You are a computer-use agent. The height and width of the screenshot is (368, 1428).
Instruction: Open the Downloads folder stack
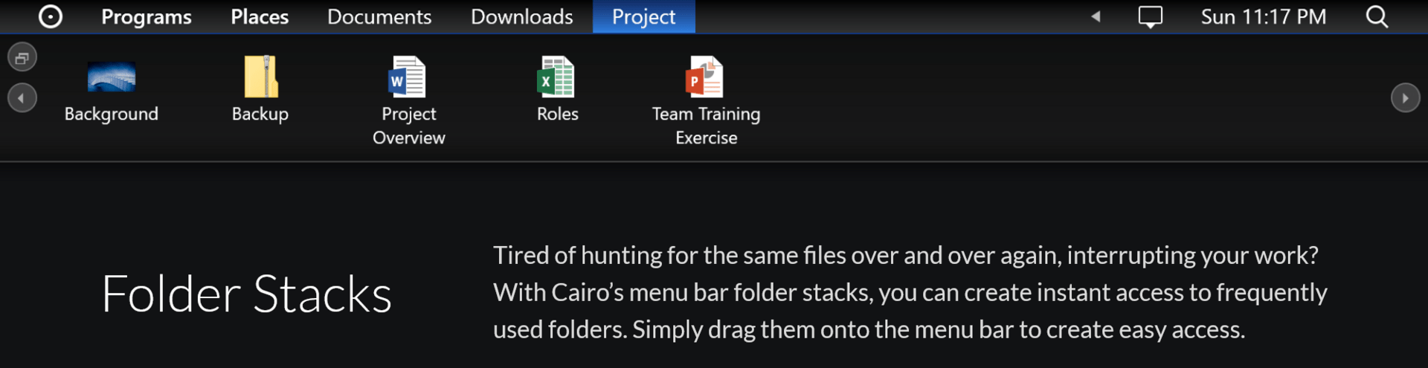(522, 16)
